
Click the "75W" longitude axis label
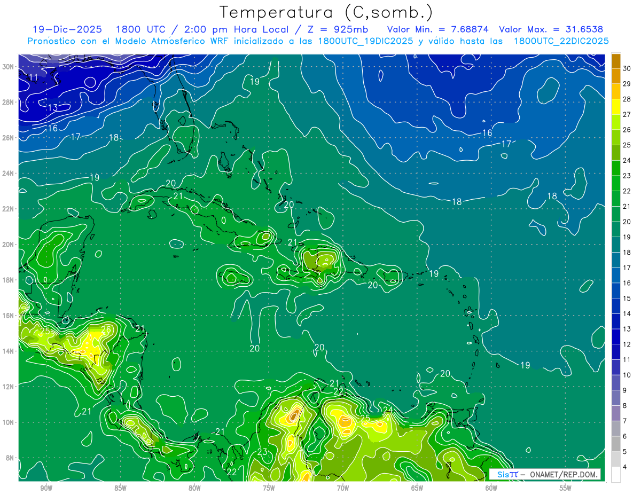point(269,488)
